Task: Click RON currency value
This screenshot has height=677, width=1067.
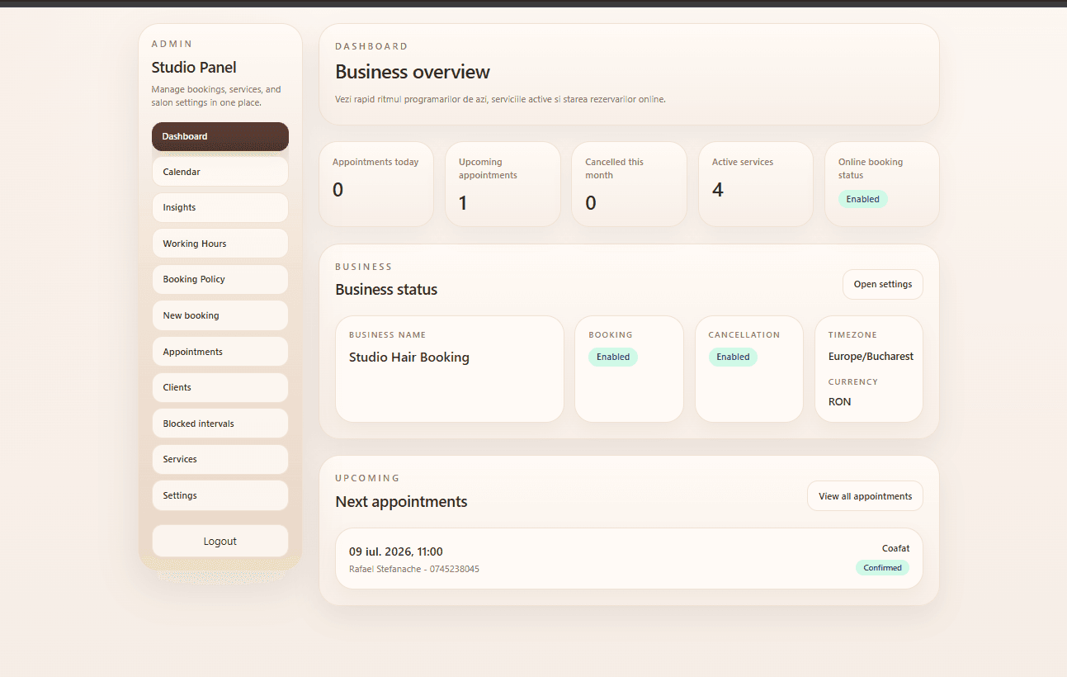Action: (x=839, y=402)
